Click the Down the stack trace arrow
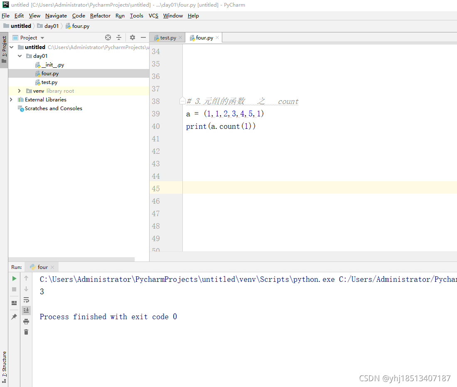The height and width of the screenshot is (387, 457). 26,289
